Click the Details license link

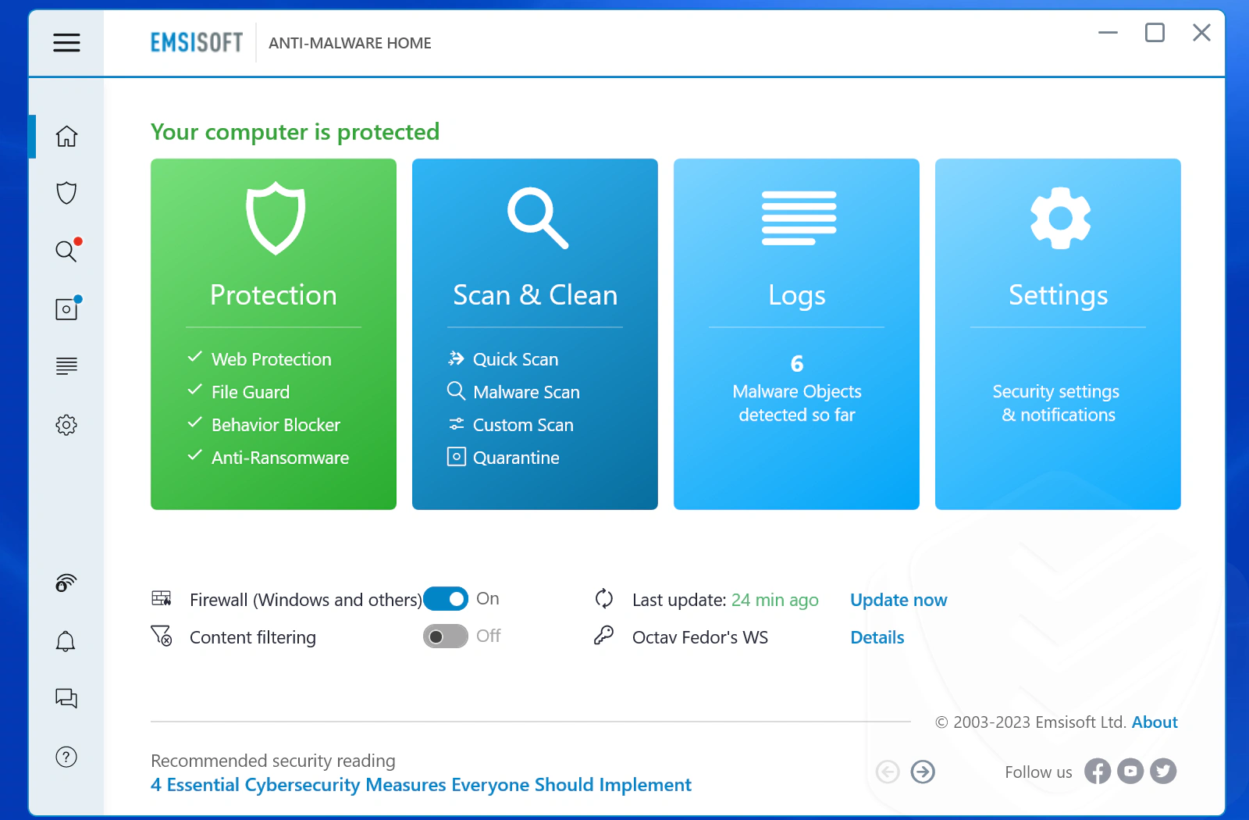pos(877,637)
